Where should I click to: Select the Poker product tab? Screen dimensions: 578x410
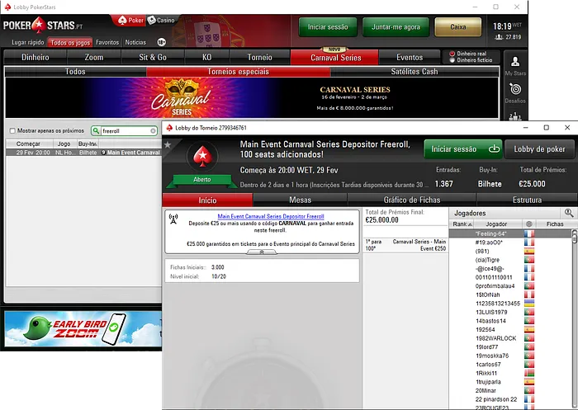130,21
